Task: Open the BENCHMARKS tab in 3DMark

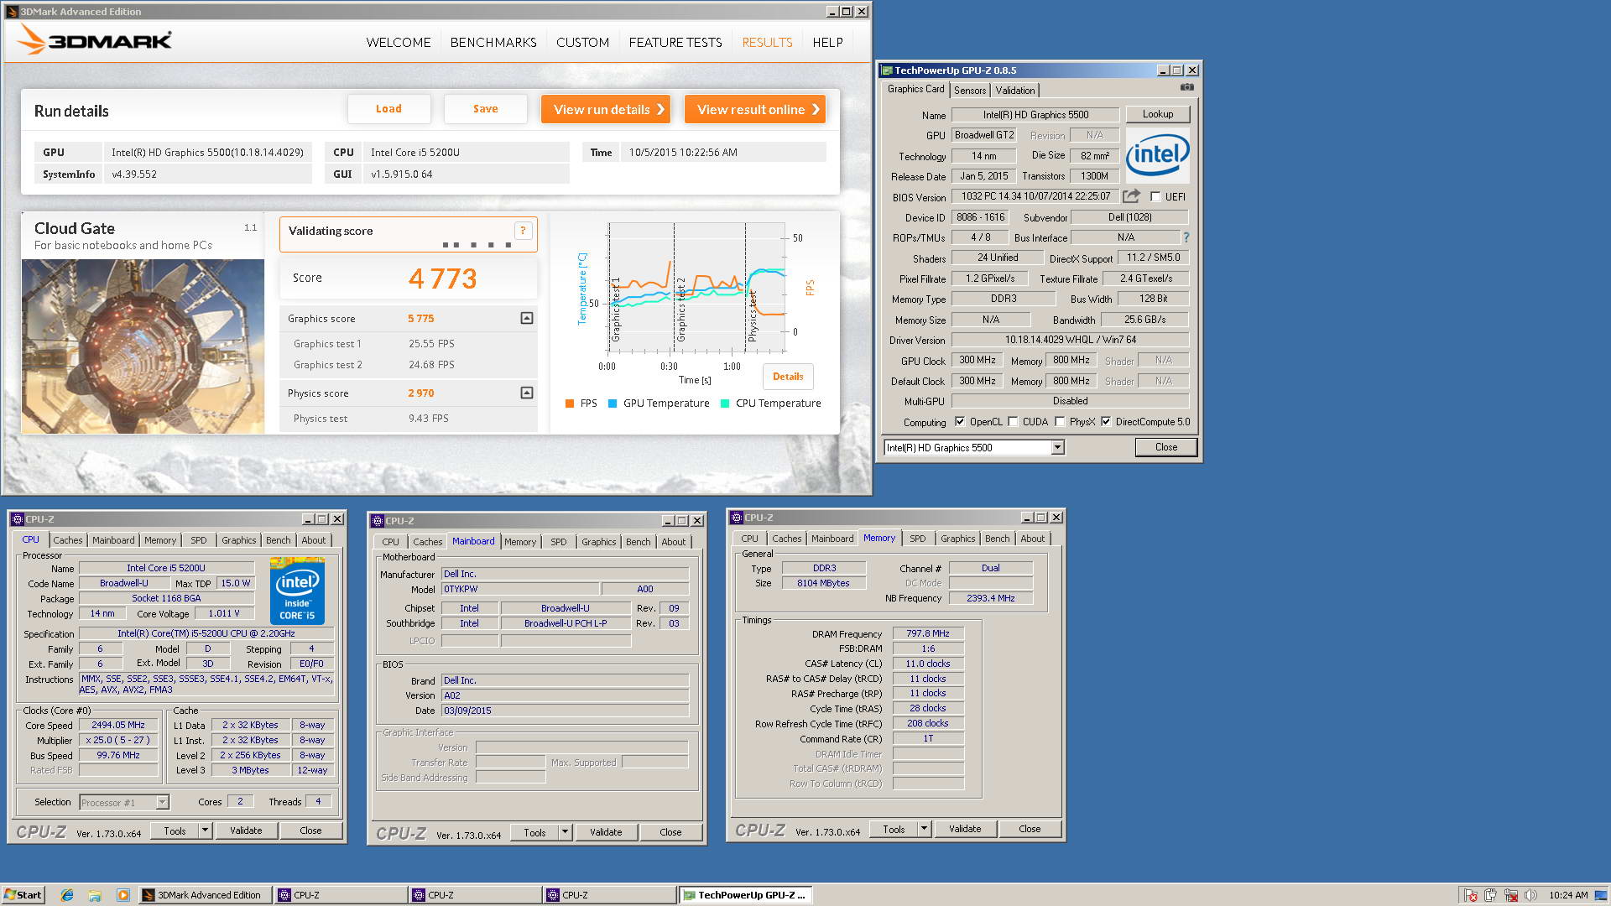Action: click(x=493, y=42)
